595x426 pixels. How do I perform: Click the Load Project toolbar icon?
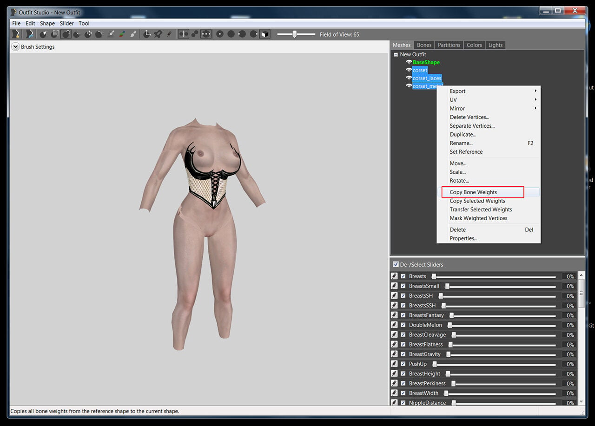pyautogui.click(x=30, y=34)
